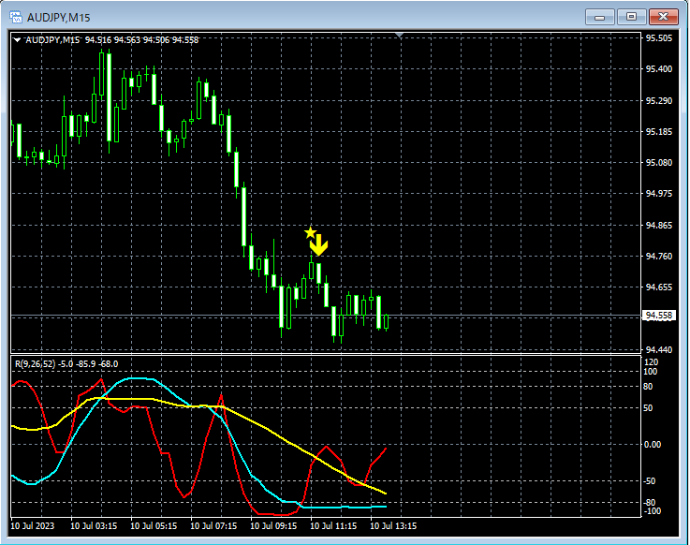Click the AUDJPY,M15 OHLC header text

coord(111,40)
